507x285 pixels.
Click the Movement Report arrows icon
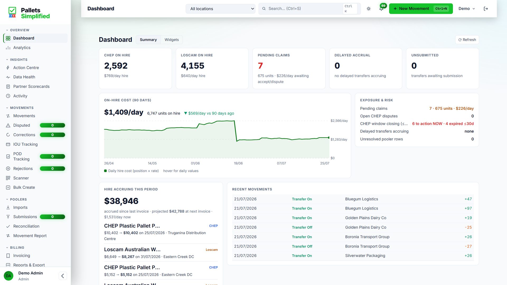coord(8,236)
